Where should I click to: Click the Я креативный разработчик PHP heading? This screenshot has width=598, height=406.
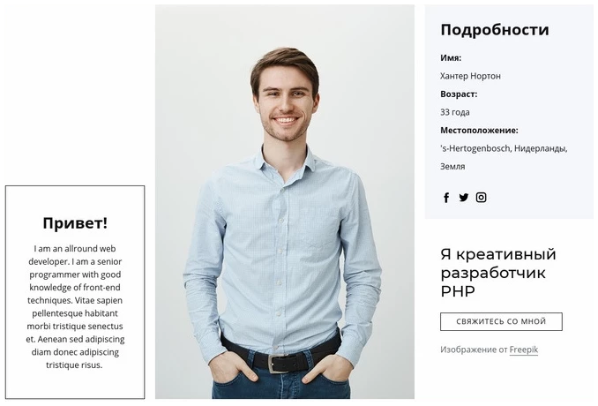(498, 273)
